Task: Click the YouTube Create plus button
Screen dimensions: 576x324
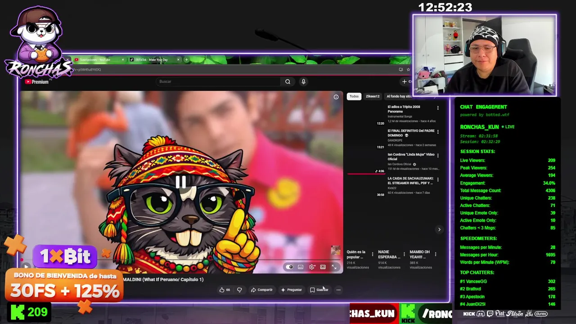Action: point(405,81)
